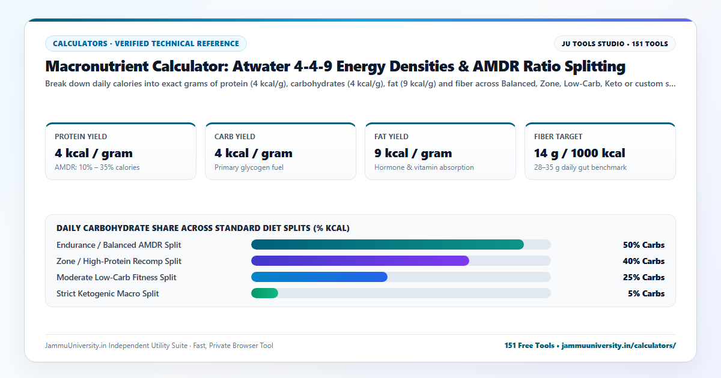Click the '9 kcal / gram' value

[x=413, y=153]
